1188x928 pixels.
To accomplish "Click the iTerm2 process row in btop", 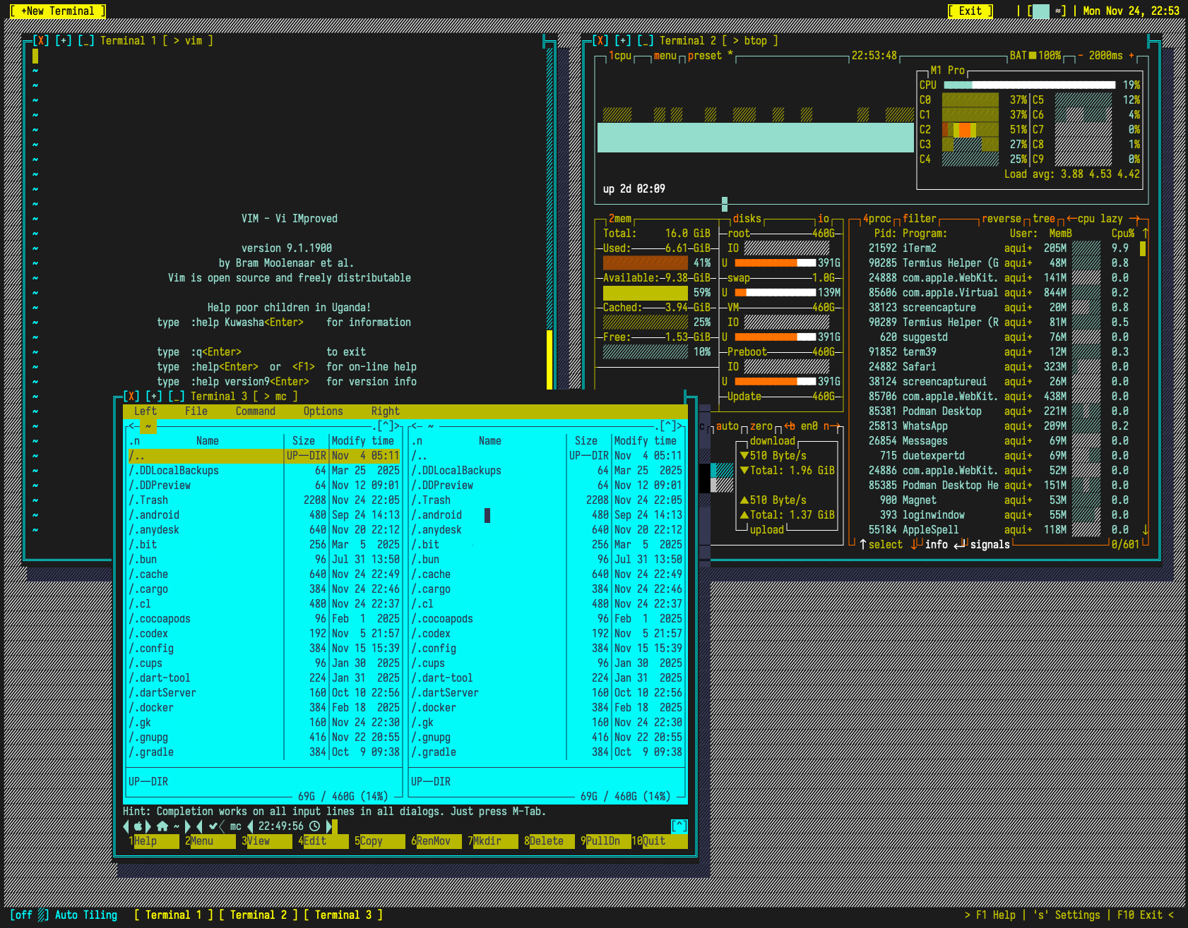I will pos(999,248).
